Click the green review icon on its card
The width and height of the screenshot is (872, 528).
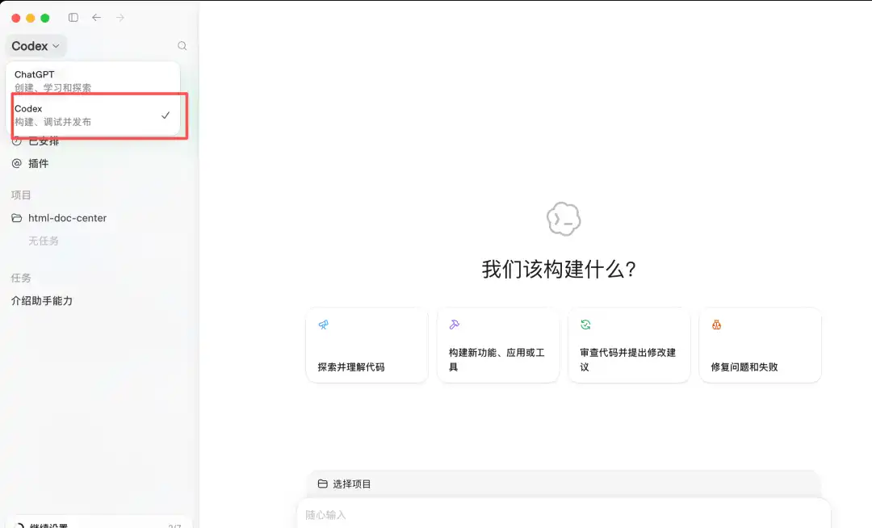[585, 325]
